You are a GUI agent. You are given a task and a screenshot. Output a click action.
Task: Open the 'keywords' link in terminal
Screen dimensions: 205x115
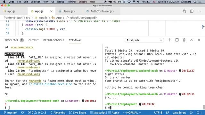pyautogui.click(x=35, y=81)
